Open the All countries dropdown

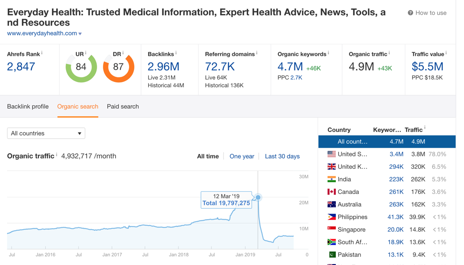tap(46, 133)
